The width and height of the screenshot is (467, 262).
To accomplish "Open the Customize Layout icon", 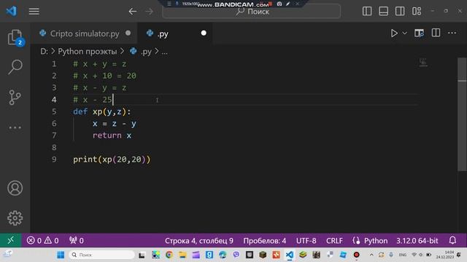I will (x=417, y=12).
